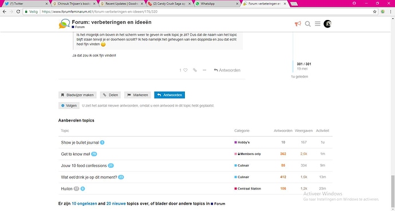Click the blue Antwoorden reply button
The image size is (395, 211).
click(169, 95)
